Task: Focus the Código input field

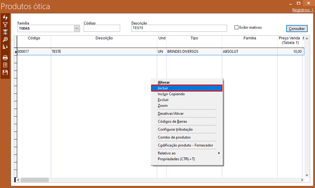Action: pyautogui.click(x=102, y=28)
